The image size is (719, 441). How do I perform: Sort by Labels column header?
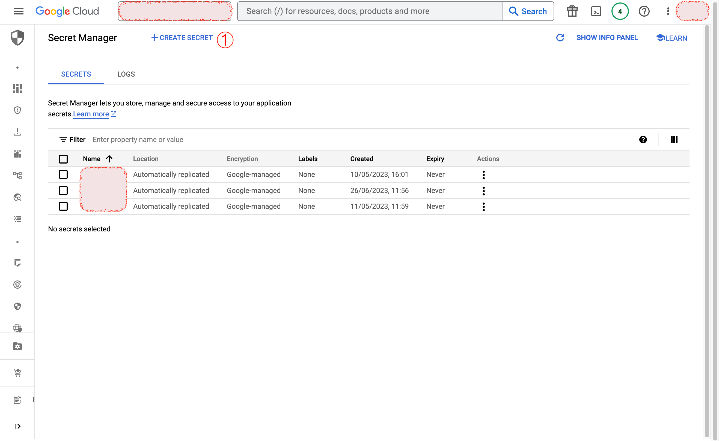coord(308,159)
